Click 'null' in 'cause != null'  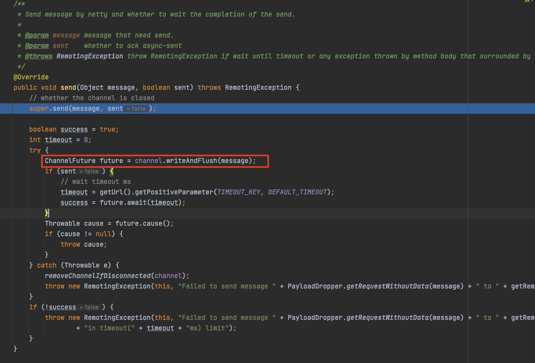coord(104,234)
